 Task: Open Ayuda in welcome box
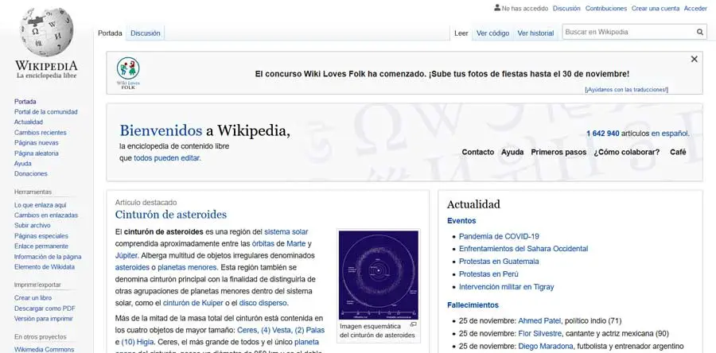click(x=512, y=153)
